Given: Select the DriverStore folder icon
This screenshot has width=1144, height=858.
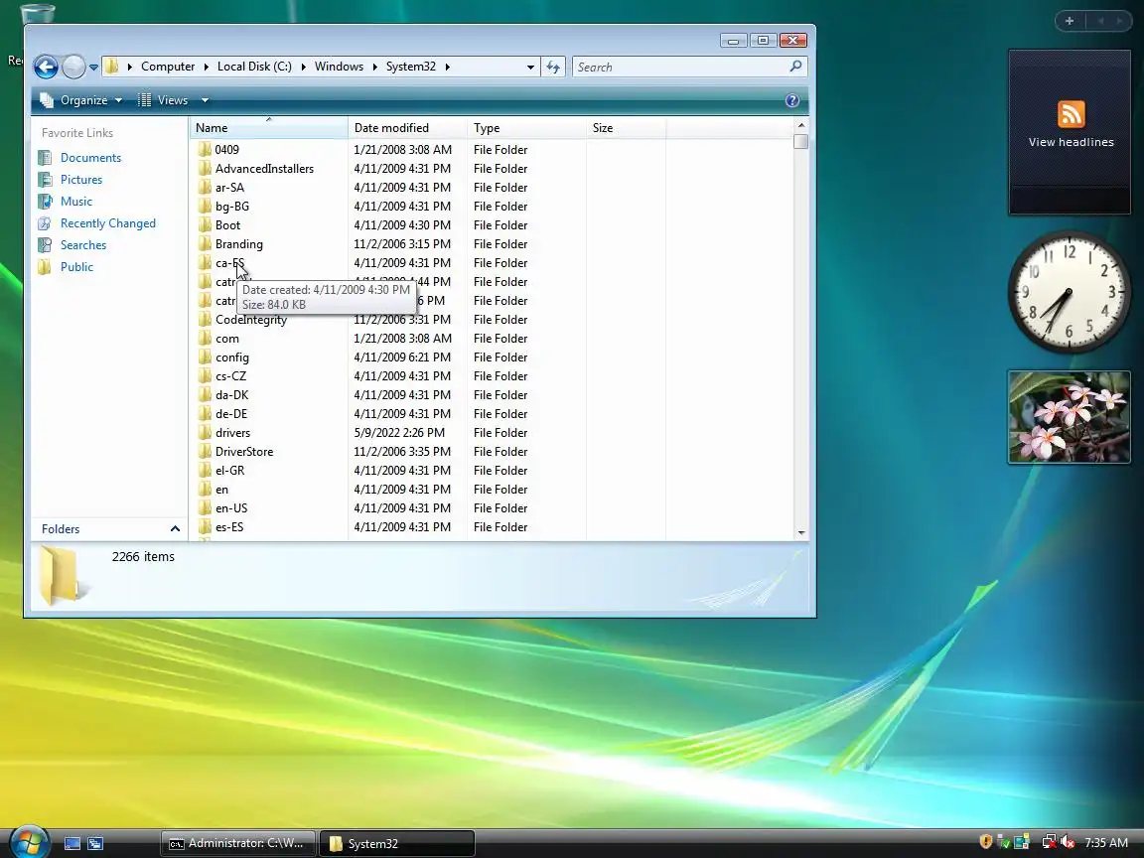Looking at the screenshot, I should coord(205,452).
